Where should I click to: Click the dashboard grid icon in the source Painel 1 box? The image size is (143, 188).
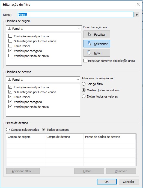click(9, 28)
